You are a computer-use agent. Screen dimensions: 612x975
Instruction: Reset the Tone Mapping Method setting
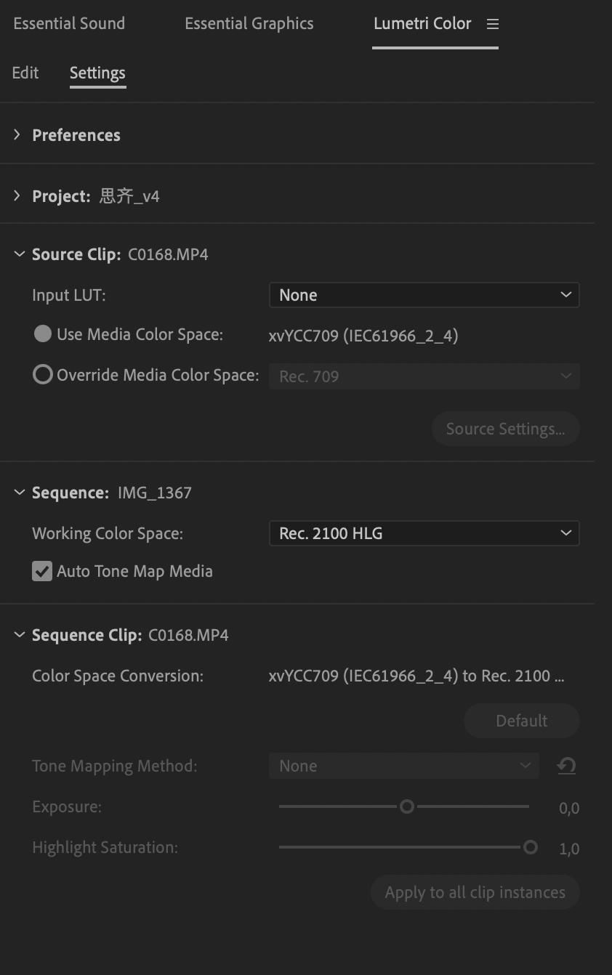coord(566,766)
